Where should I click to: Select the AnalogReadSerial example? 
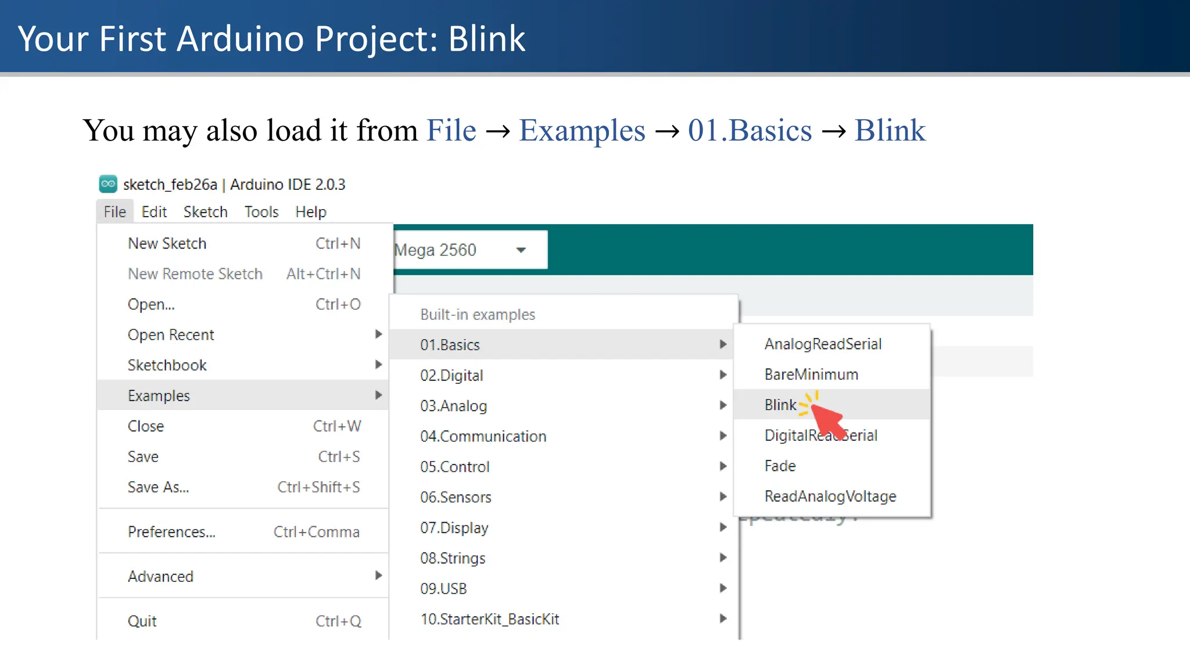pos(823,344)
